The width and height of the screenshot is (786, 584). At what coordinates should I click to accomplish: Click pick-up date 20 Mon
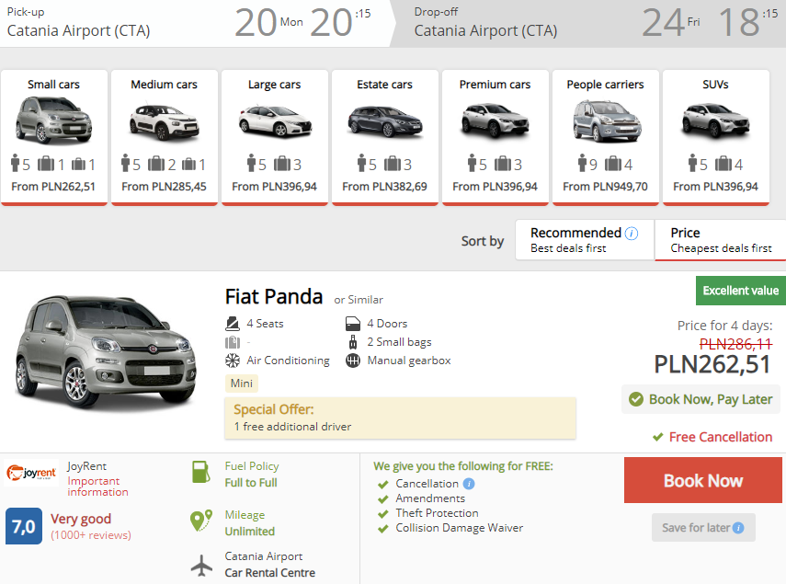pos(268,23)
